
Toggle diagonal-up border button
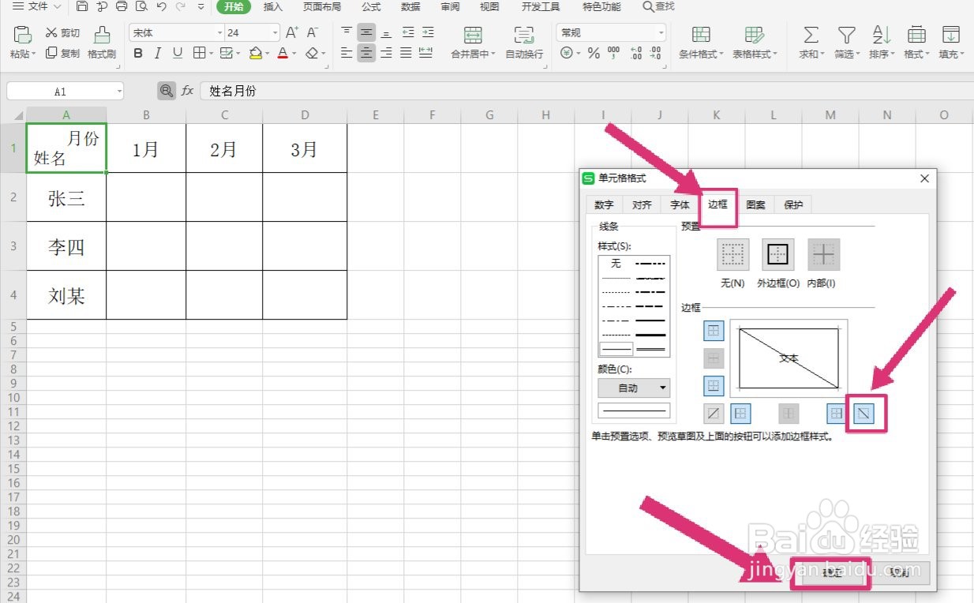[x=714, y=413]
